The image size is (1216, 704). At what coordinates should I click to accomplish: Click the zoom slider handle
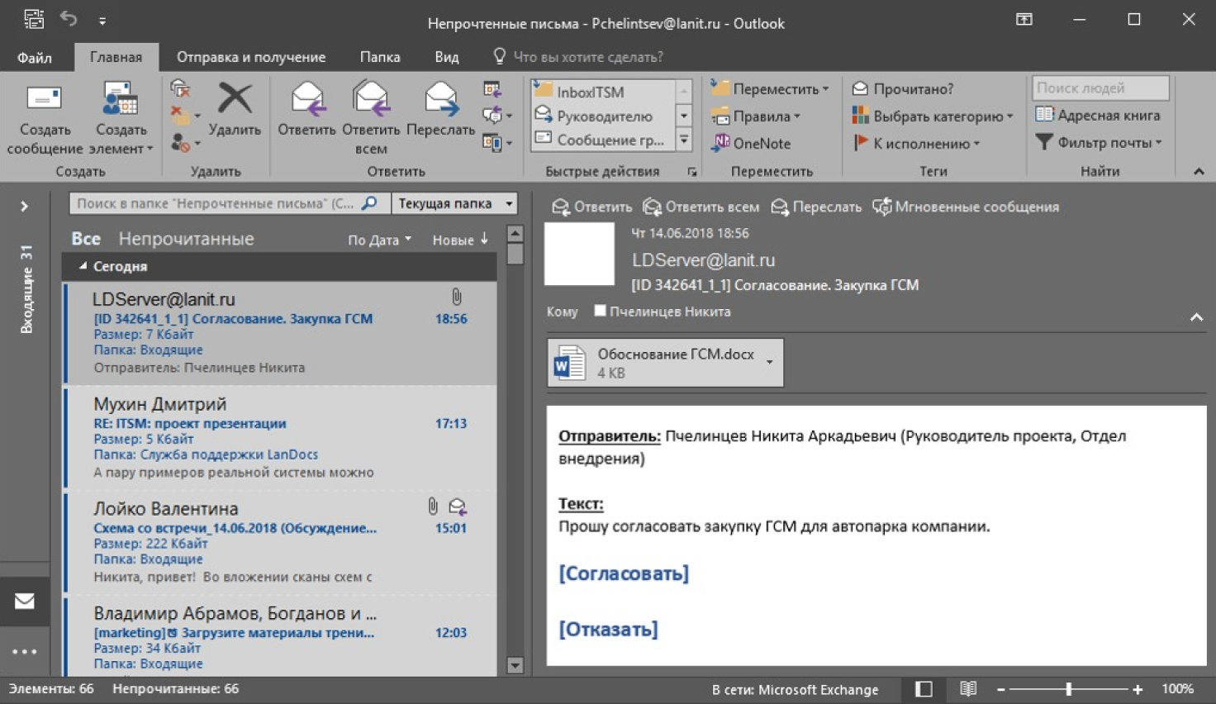click(x=1069, y=688)
